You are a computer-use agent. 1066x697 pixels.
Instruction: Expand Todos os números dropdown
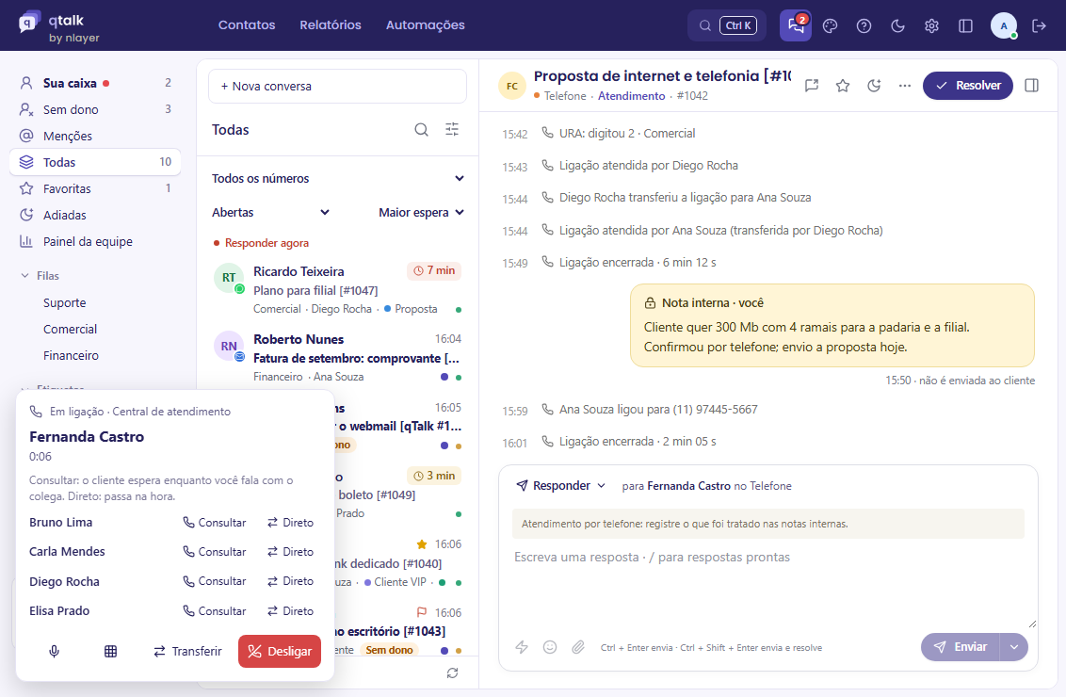[338, 178]
